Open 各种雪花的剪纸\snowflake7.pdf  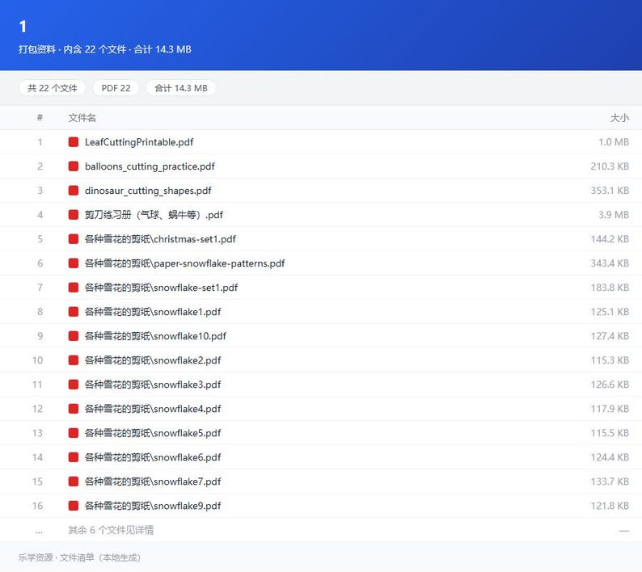tap(153, 482)
